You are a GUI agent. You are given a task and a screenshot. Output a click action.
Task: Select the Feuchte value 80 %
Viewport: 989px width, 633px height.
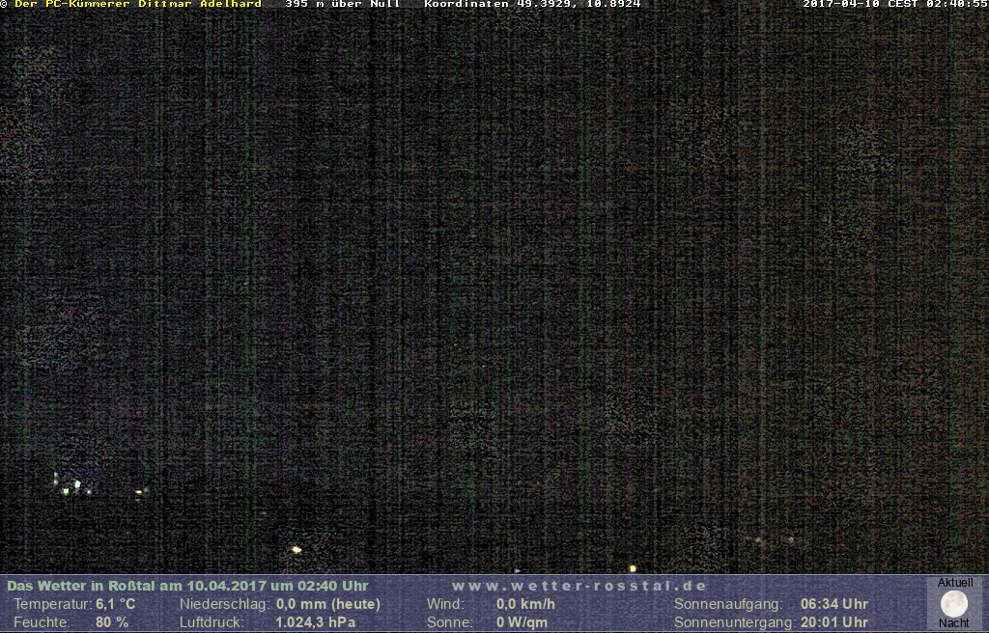[x=112, y=622]
